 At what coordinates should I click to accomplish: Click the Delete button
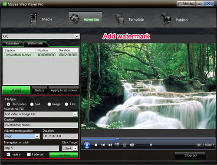[x=39, y=90]
